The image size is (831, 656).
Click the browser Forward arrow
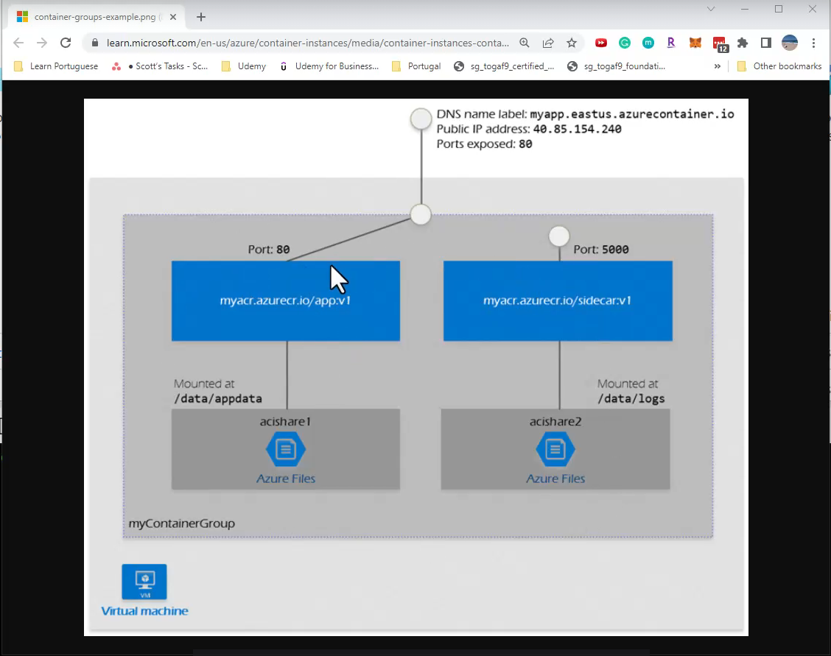click(x=42, y=43)
